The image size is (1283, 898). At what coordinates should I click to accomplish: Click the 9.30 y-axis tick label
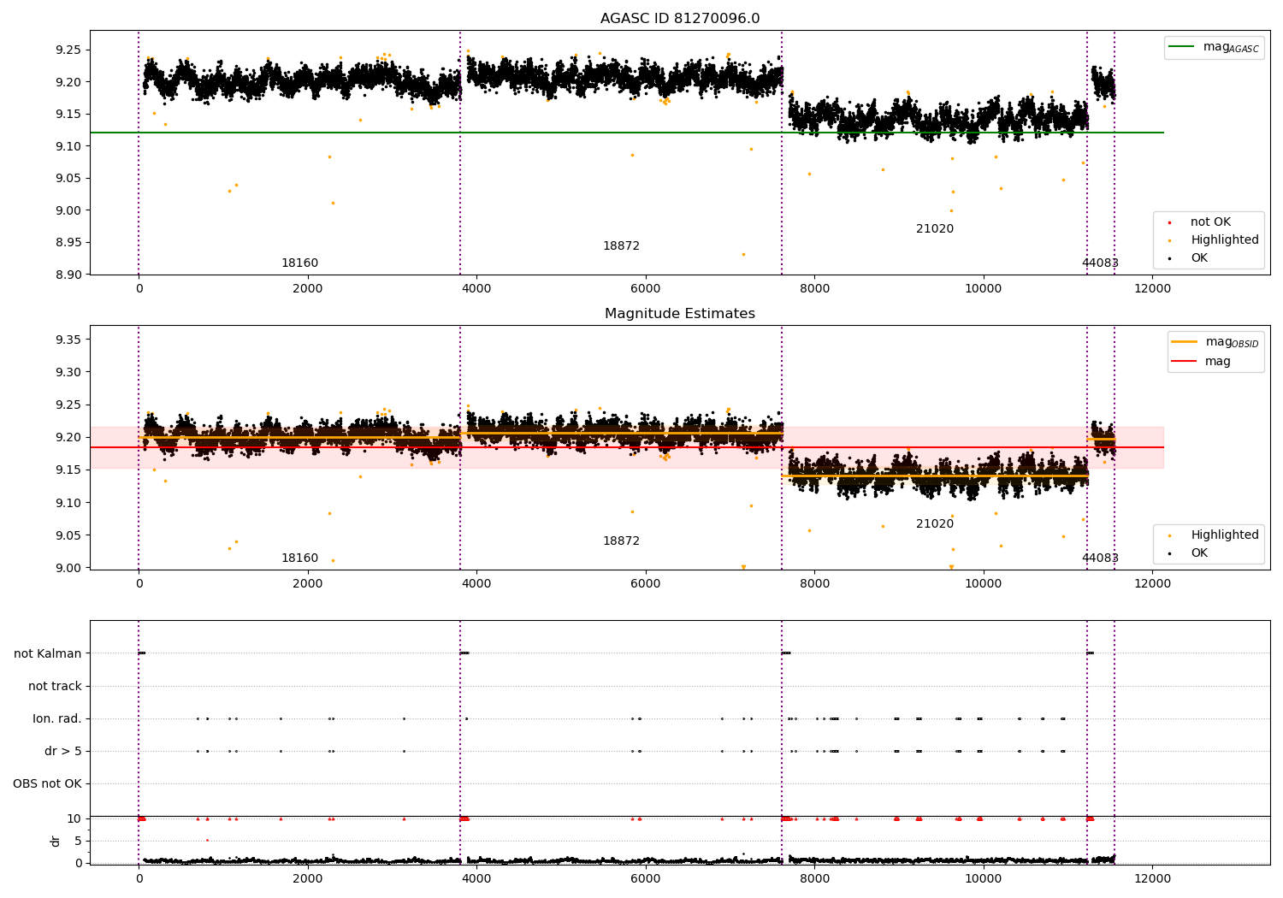coord(67,373)
